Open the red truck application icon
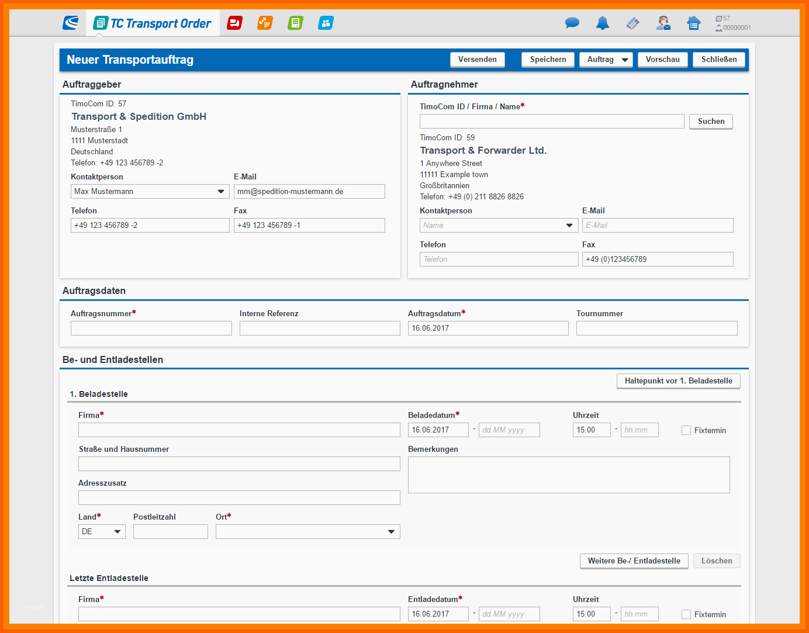Image resolution: width=809 pixels, height=633 pixels. (234, 23)
